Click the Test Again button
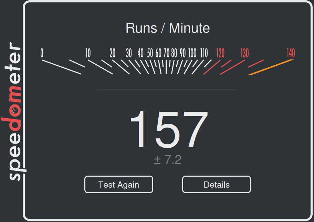314x222 pixels. (119, 185)
